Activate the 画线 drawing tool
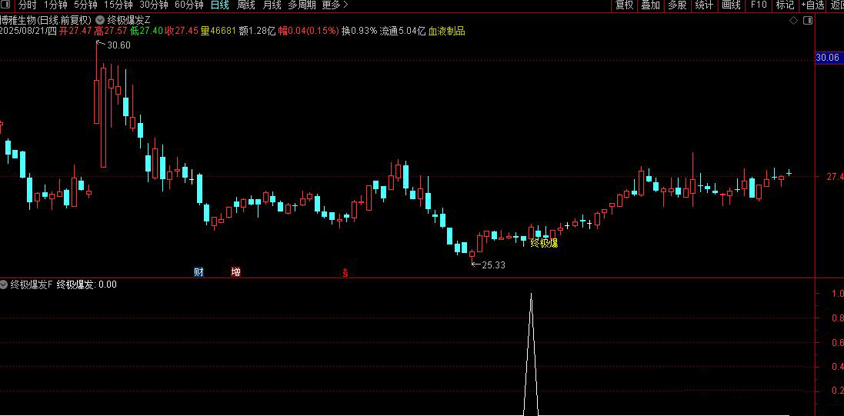844x416 pixels. point(731,5)
